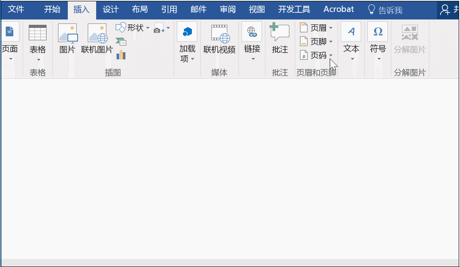Select the chart insert icon
Screen dimensions: 460x267
[x=121, y=54]
